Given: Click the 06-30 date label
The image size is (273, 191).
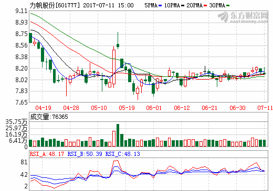Looking at the screenshot, I should tap(237, 108).
